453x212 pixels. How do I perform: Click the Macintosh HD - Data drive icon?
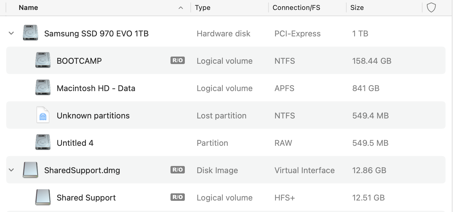43,88
